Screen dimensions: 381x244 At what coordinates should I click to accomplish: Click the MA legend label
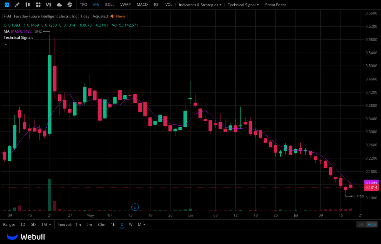[6, 31]
